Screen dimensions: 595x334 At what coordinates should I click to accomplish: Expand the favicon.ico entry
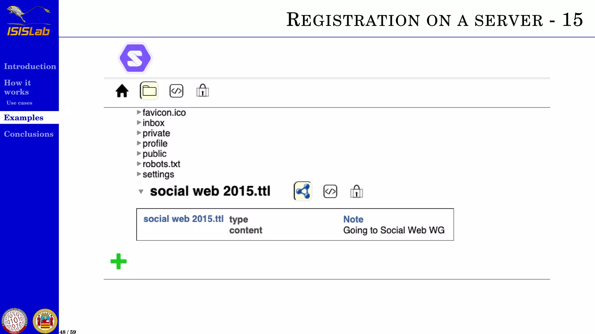(139, 112)
